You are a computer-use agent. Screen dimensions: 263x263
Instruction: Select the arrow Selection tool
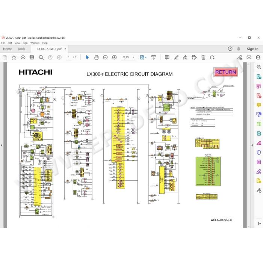coord(87,57)
